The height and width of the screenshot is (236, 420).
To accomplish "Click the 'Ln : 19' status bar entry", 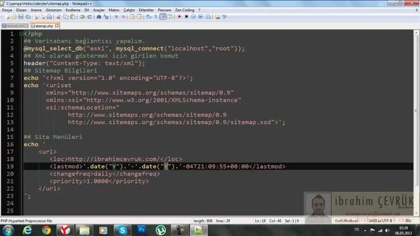I will (260, 221).
